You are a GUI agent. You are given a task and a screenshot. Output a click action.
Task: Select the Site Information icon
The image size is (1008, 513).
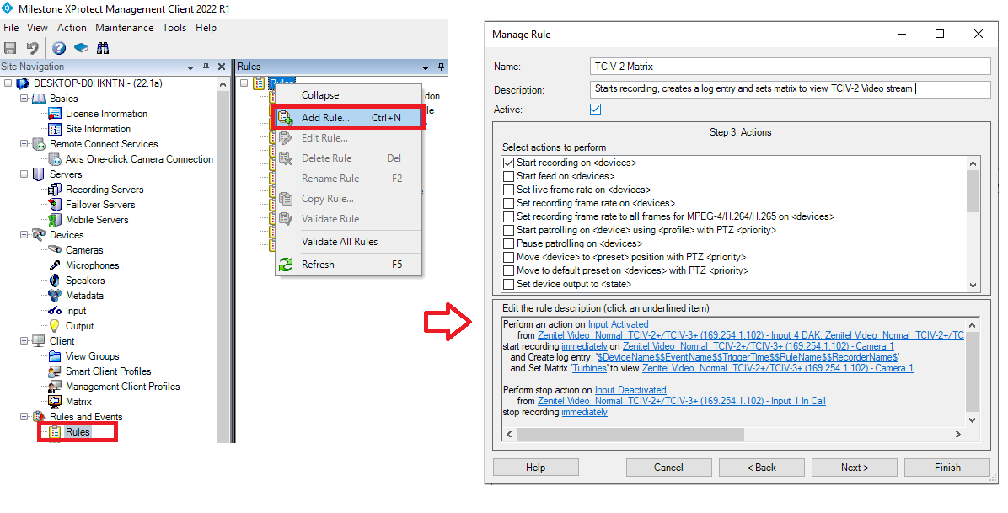tap(56, 129)
